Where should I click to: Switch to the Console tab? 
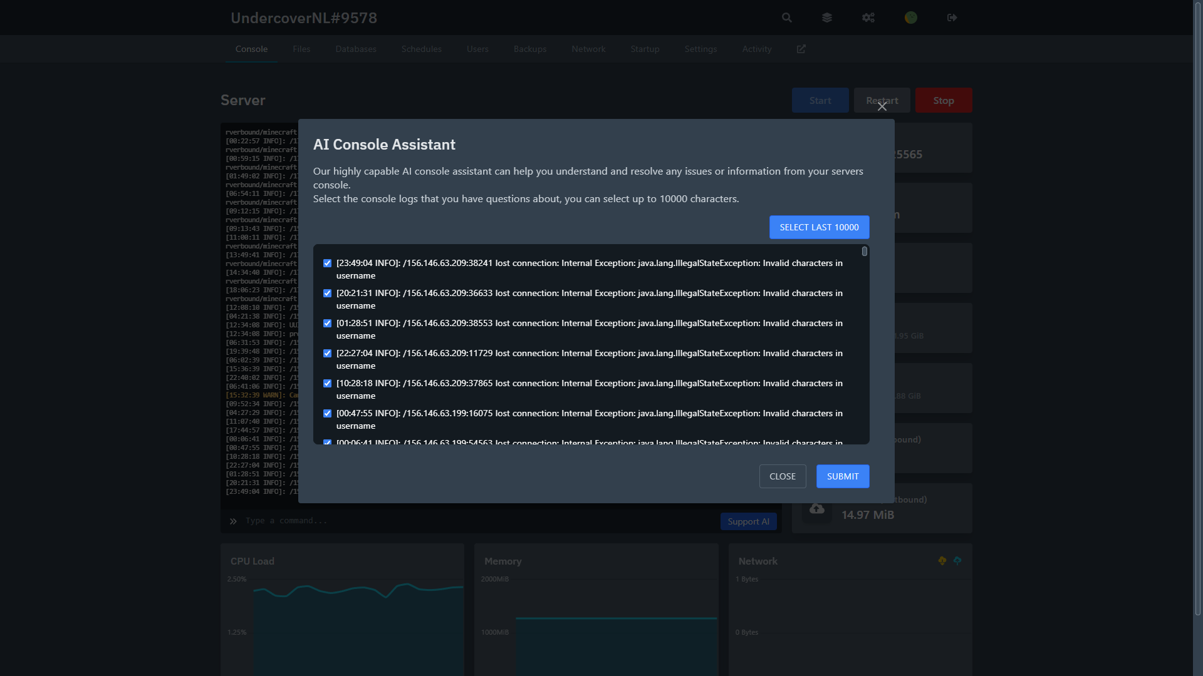click(x=251, y=49)
